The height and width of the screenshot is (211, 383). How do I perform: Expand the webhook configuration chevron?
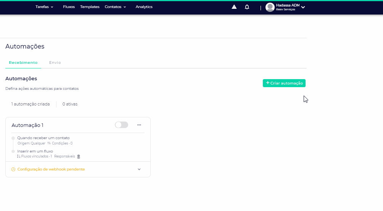[x=139, y=169]
